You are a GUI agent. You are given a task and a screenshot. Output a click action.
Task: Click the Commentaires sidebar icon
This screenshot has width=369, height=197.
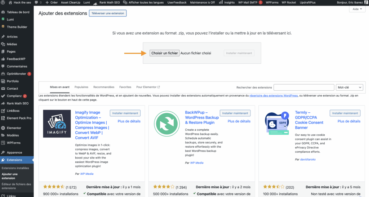3,66
